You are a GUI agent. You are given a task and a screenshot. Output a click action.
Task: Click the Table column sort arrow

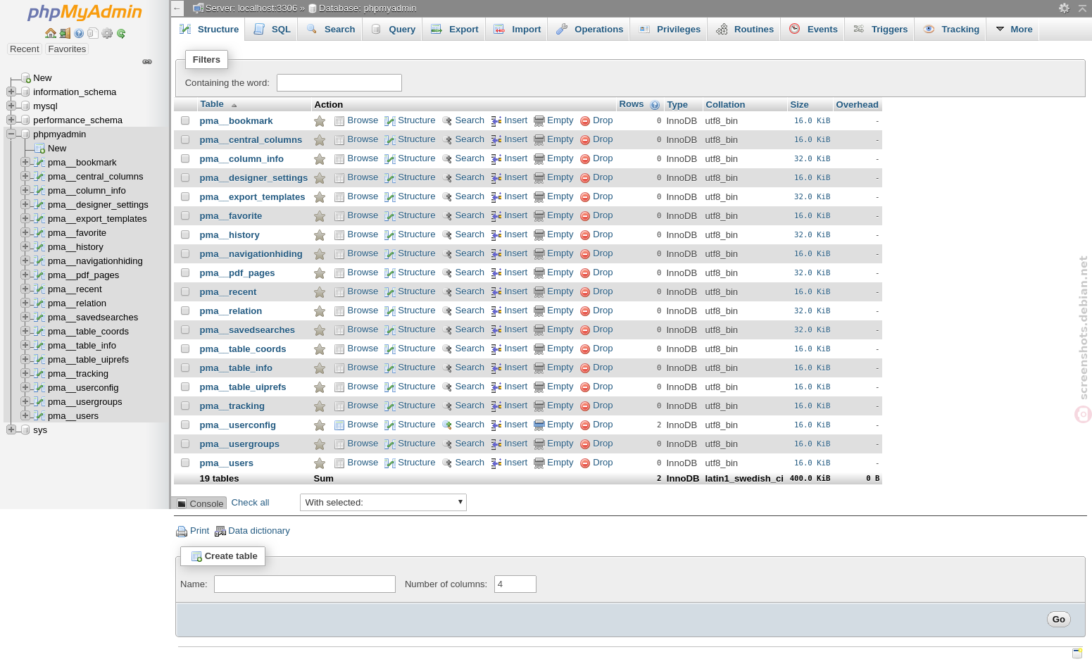coord(234,106)
